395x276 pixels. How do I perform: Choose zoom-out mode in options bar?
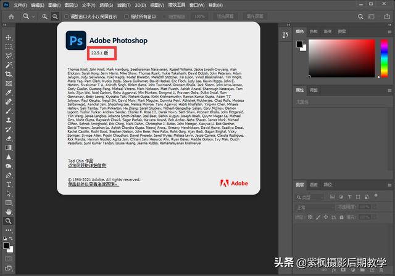click(55, 17)
